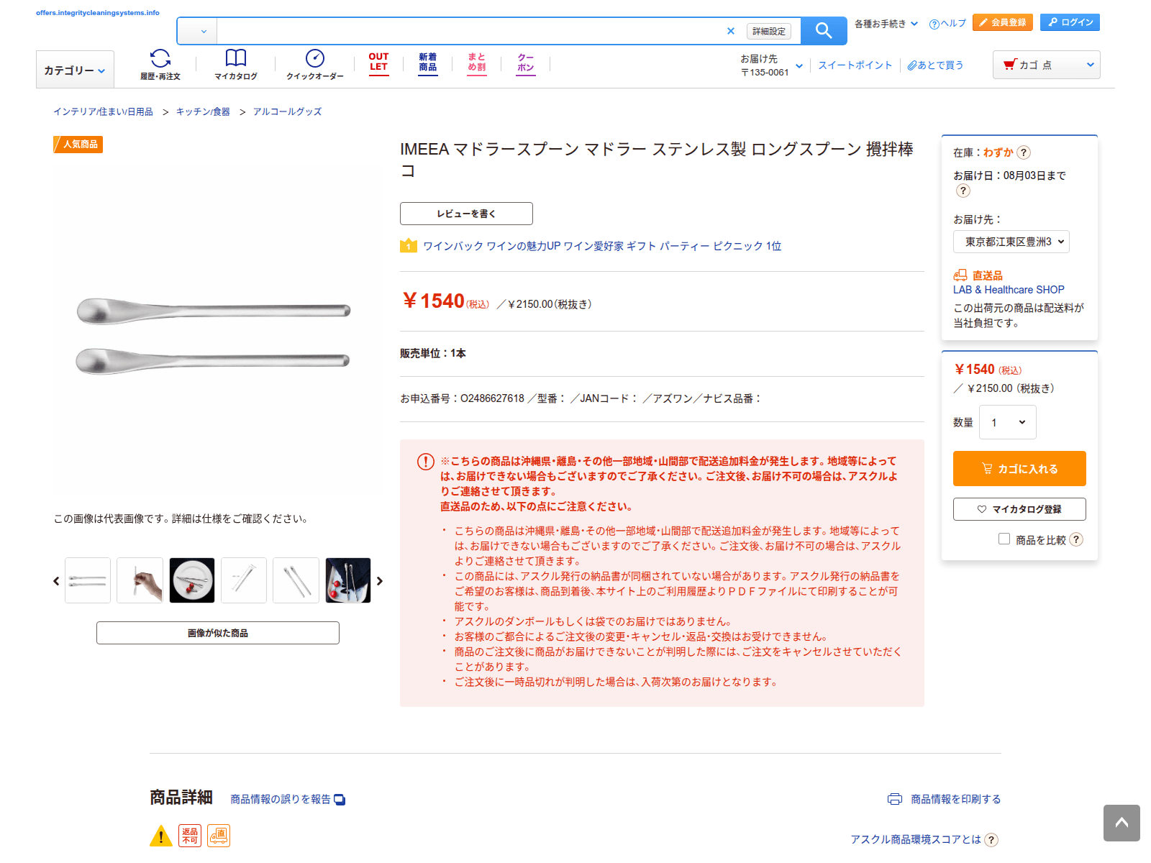
Task: Click the help icon beside 環境スコアとは
Action: (991, 840)
